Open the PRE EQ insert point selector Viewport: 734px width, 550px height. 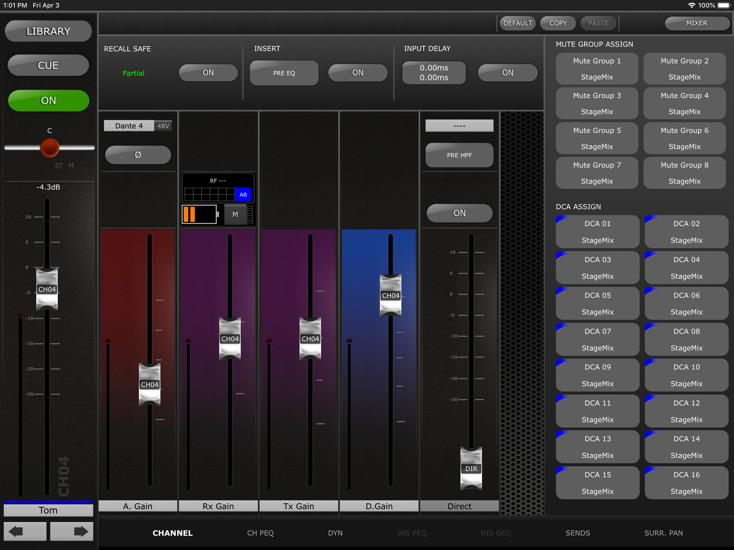pyautogui.click(x=284, y=73)
